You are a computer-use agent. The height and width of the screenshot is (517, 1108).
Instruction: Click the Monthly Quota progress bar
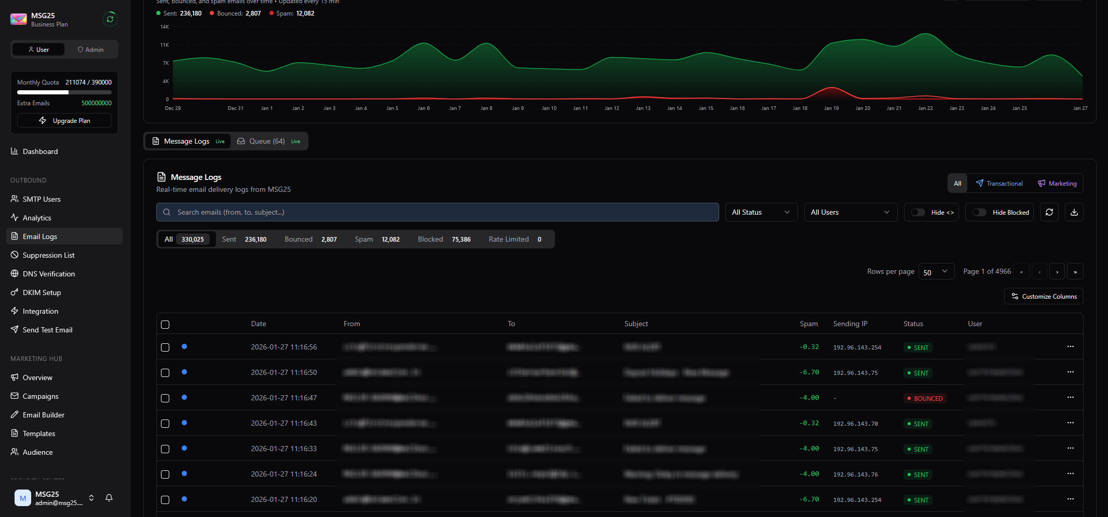[x=64, y=92]
